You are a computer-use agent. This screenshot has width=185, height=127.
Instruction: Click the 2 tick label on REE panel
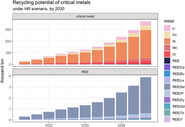pyautogui.click(x=10, y=98)
